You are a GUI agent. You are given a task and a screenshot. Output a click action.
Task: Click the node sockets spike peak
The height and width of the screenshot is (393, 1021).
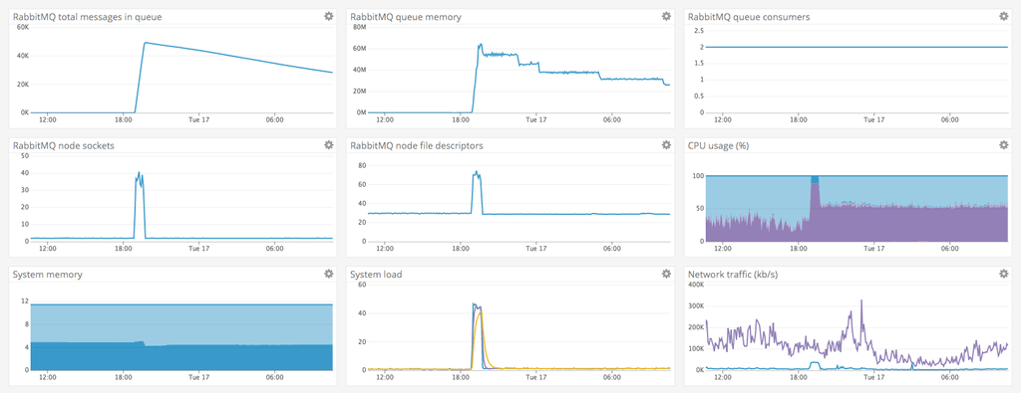pyautogui.click(x=139, y=173)
